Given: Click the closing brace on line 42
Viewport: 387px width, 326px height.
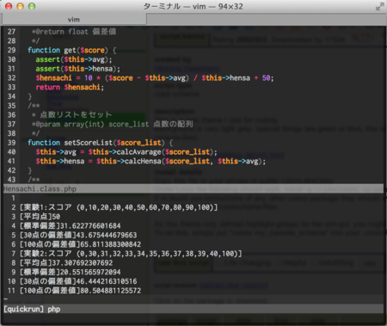Looking at the screenshot, I should 29,170.
